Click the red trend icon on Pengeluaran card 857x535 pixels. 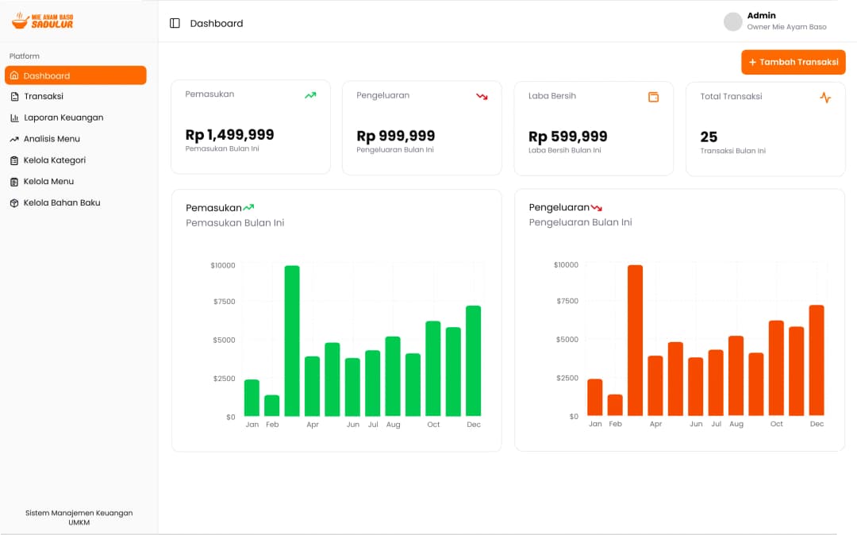coord(481,95)
